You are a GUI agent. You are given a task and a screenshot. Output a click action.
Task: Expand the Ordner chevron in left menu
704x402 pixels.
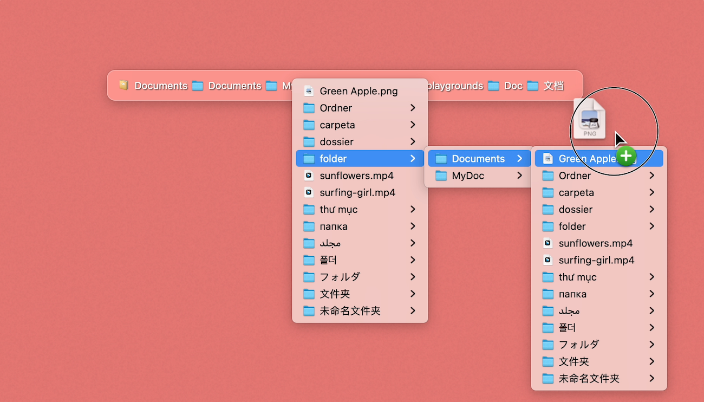[413, 108]
